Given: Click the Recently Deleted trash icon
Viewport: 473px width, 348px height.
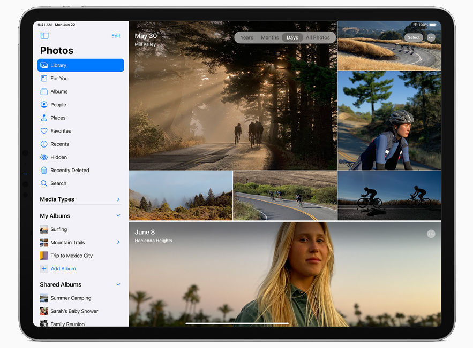Looking at the screenshot, I should (44, 171).
